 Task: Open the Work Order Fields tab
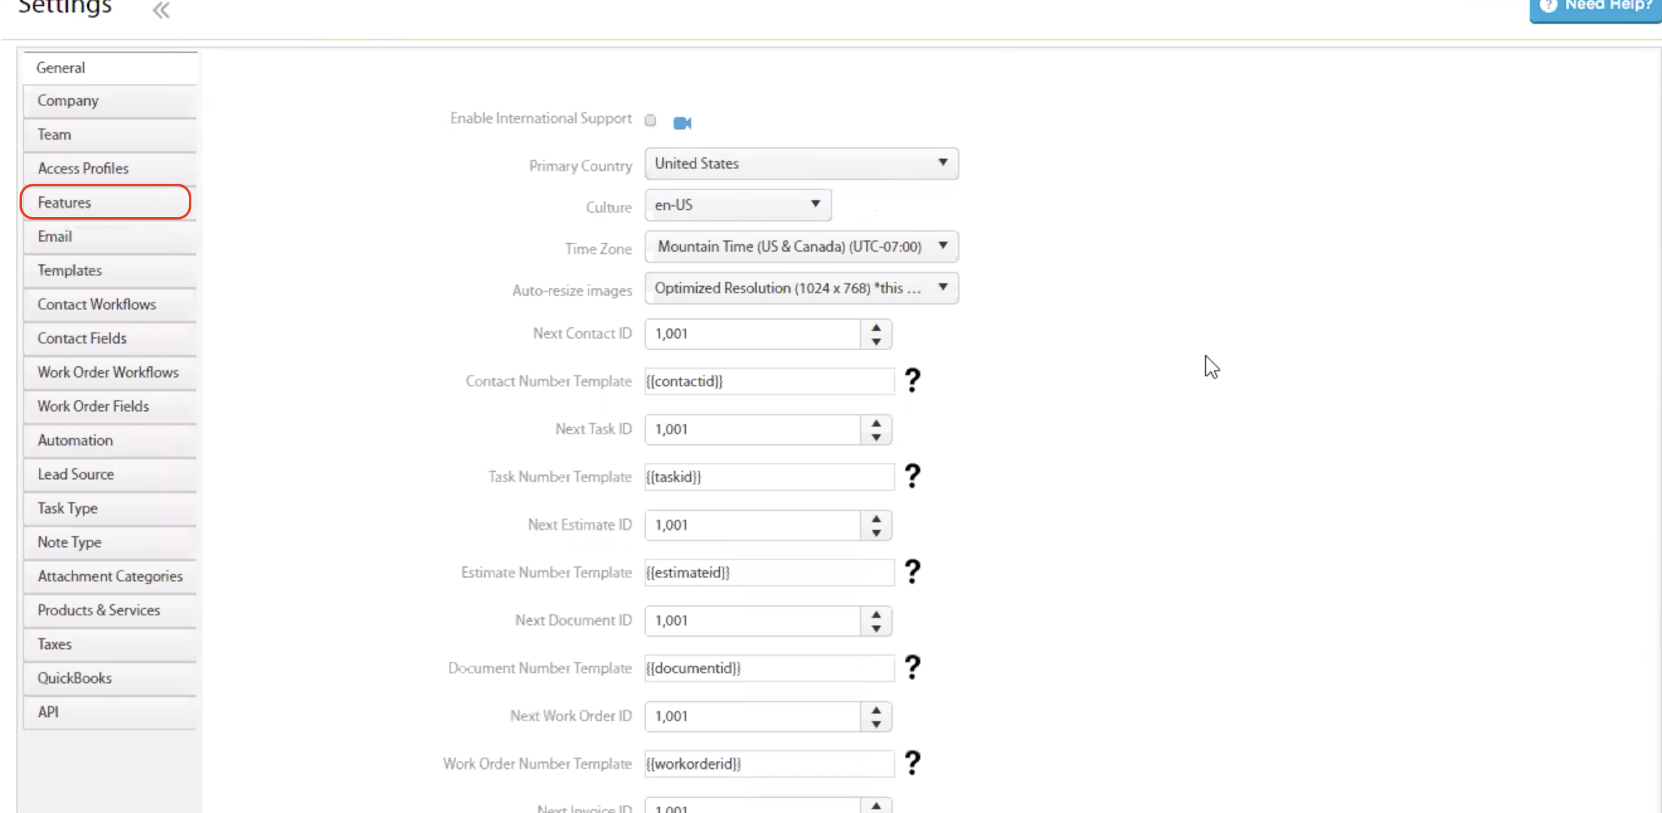110,406
